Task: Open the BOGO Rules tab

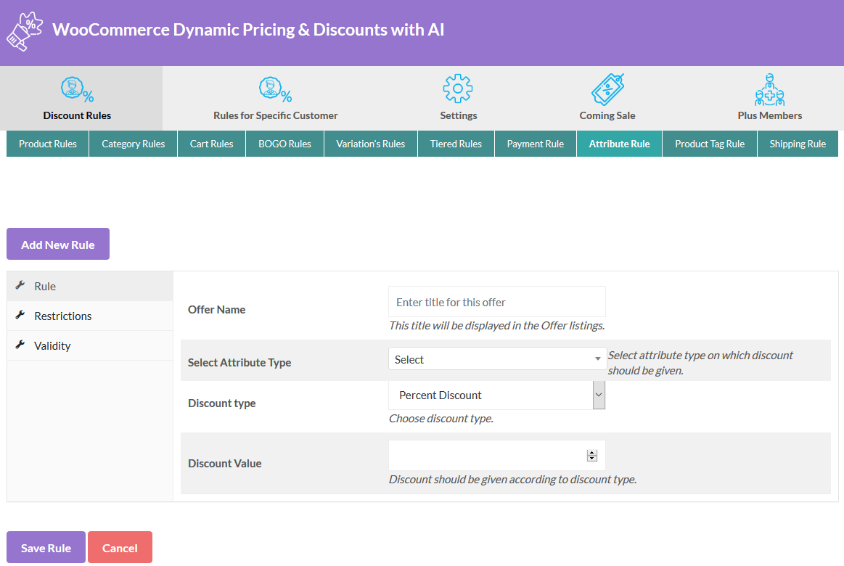Action: (284, 144)
